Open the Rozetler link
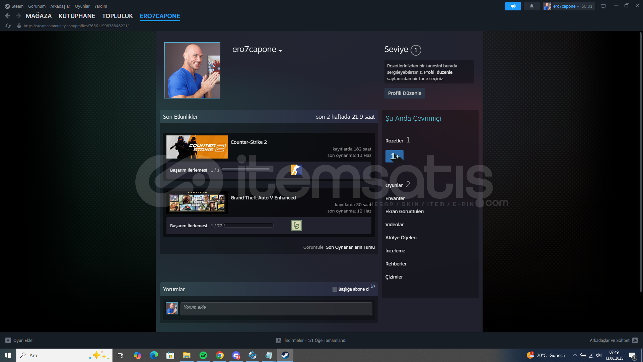 click(x=394, y=141)
